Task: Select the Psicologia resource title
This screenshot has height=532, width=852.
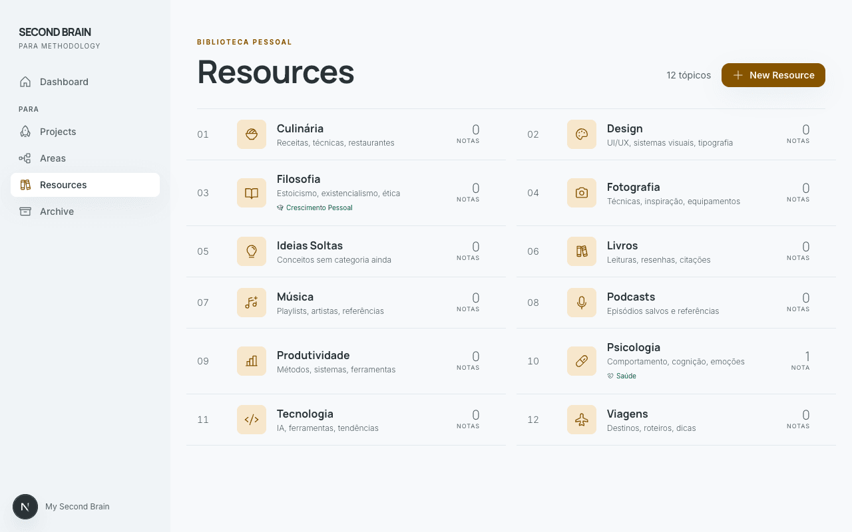Action: click(634, 347)
